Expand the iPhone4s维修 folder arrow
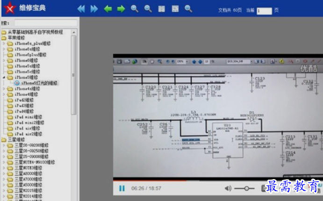323x201 pixels. click(4, 89)
